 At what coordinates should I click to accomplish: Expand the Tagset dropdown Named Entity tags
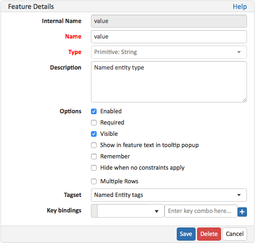click(169, 195)
